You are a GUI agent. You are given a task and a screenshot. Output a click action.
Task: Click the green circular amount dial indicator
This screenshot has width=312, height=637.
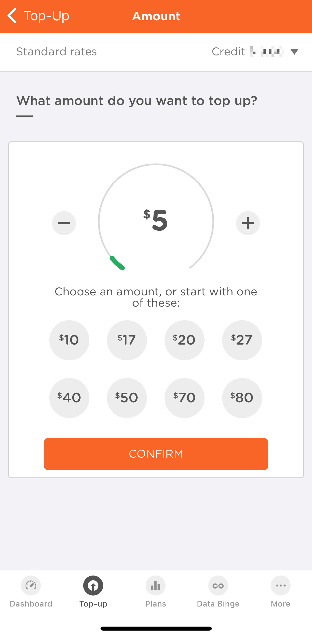pos(117,263)
